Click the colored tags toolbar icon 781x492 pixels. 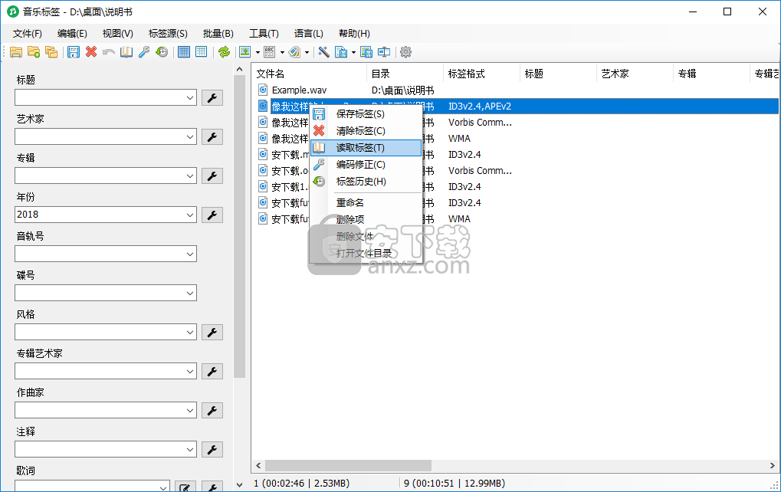(294, 52)
